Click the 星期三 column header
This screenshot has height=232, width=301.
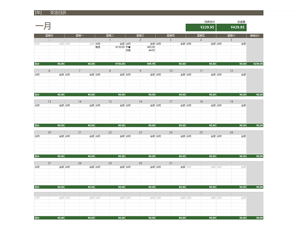pos(140,36)
